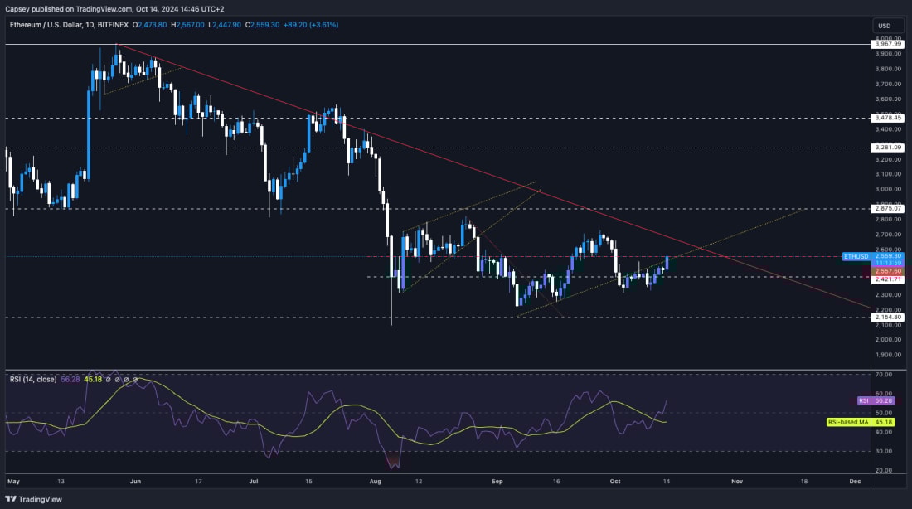The width and height of the screenshot is (912, 509).
Task: Click the BITFINEX exchange name in the header
Action: [x=114, y=25]
